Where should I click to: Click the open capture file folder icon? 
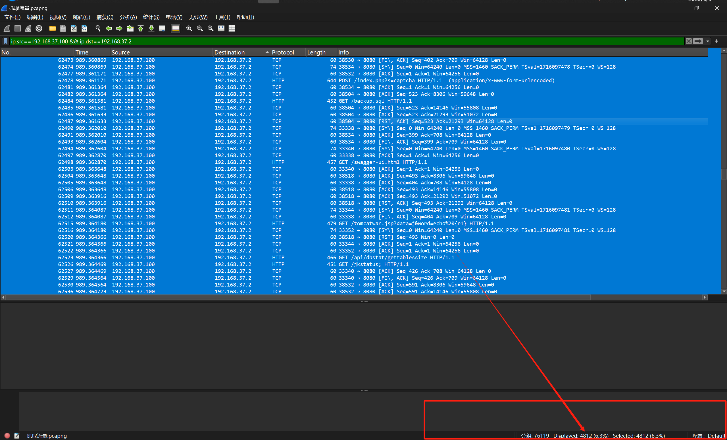(52, 28)
